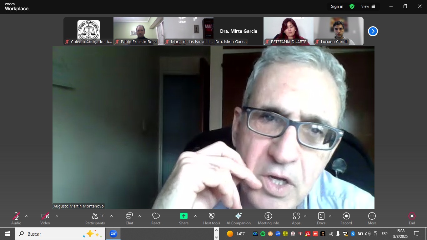Screen dimensions: 427x240
Task: Select Luciano Capelli's video thumbnail
Action: (338, 31)
